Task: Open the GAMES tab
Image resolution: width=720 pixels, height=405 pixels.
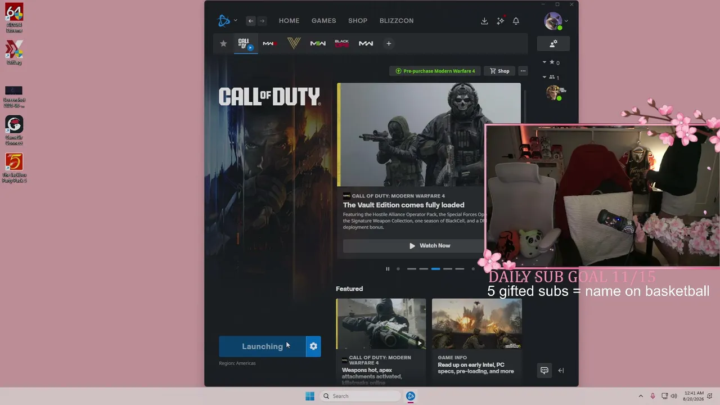Action: 324,21
